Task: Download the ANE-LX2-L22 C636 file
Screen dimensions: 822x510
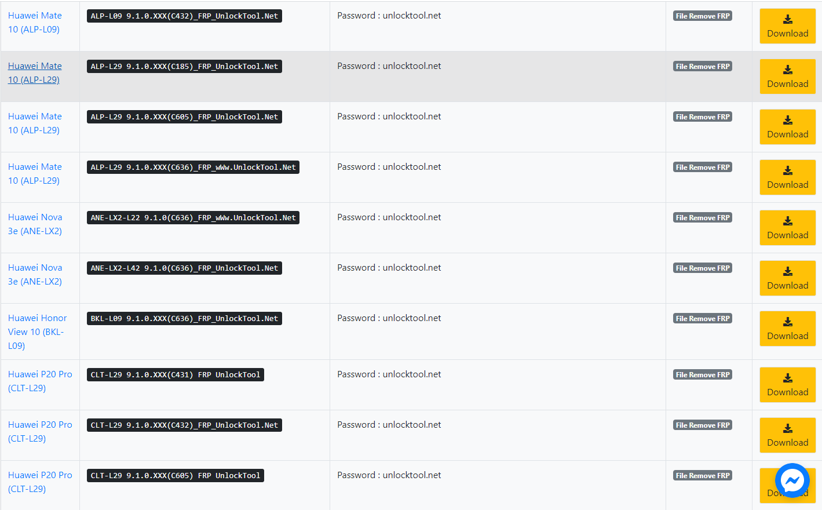Action: (x=787, y=228)
